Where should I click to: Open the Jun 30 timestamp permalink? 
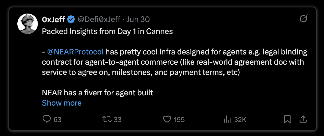tap(138, 19)
